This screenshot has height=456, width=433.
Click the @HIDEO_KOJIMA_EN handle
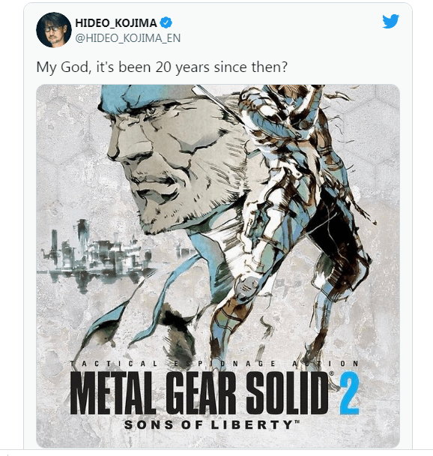click(128, 38)
